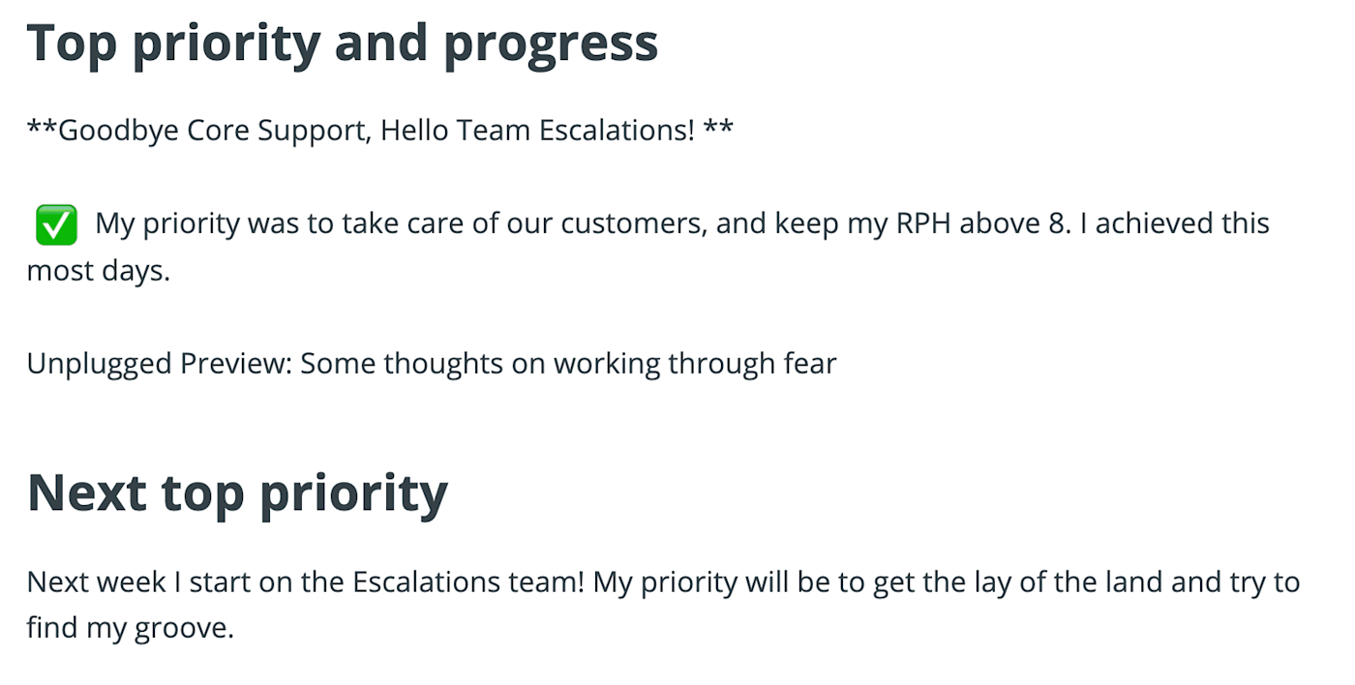This screenshot has height=685, width=1355.
Task: Click the words 'find my groove.'
Action: tap(131, 630)
